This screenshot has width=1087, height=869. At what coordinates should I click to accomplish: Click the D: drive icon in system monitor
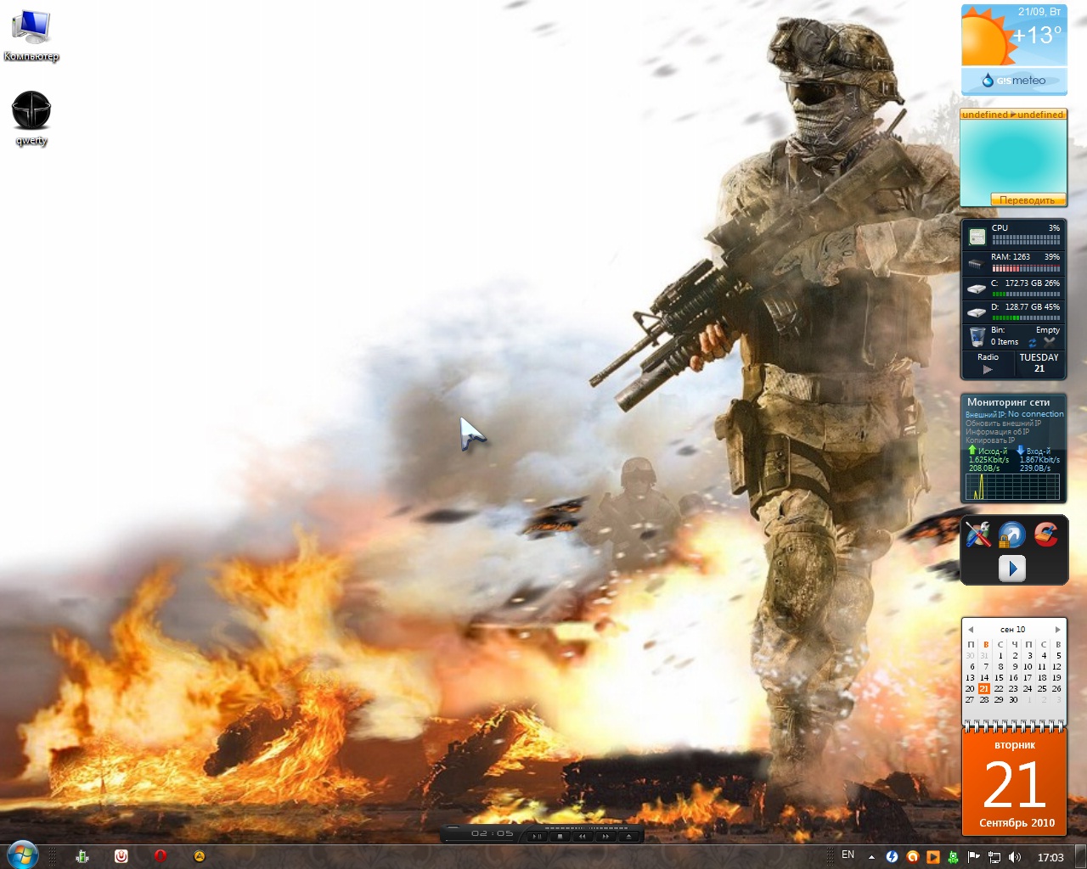coord(977,312)
